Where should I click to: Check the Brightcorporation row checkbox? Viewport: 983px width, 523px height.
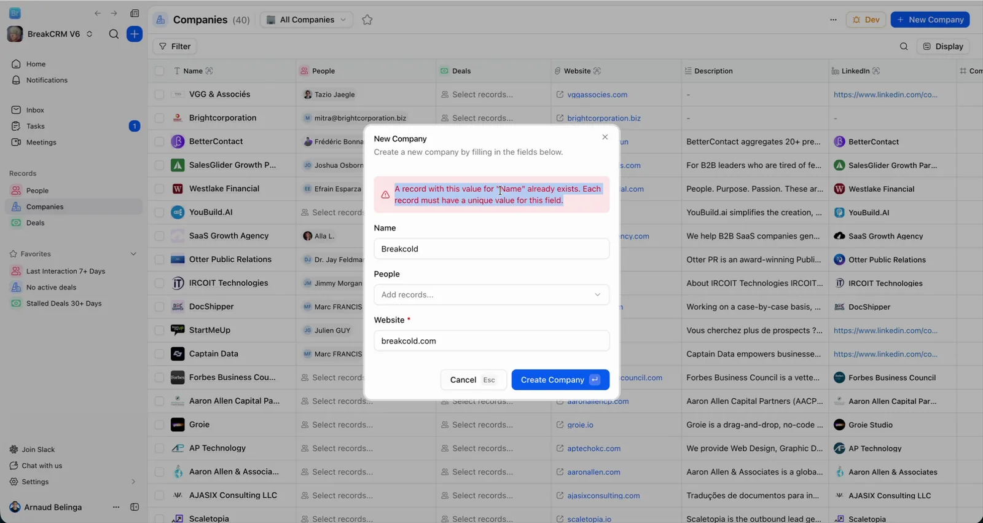pos(159,118)
